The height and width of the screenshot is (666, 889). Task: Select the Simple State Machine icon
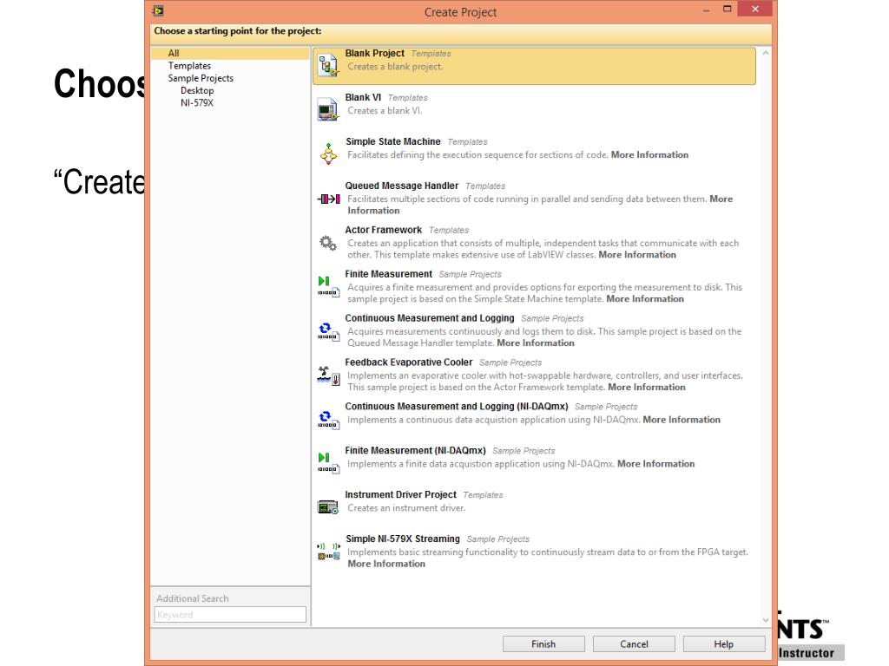point(328,153)
